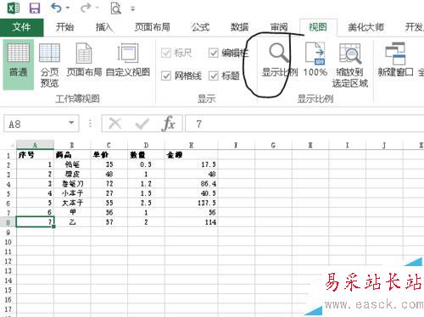Image resolution: width=424 pixels, height=317 pixels.
Task: Cancel the entry with the X button
Action: (115, 124)
